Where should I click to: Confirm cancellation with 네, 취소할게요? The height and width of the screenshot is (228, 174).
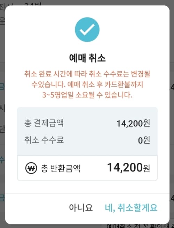(131, 207)
